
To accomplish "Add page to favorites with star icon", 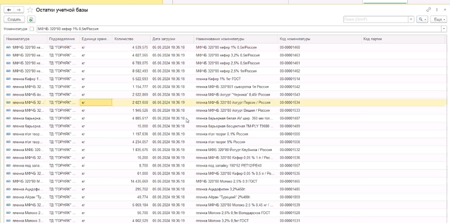I will click(30, 10).
